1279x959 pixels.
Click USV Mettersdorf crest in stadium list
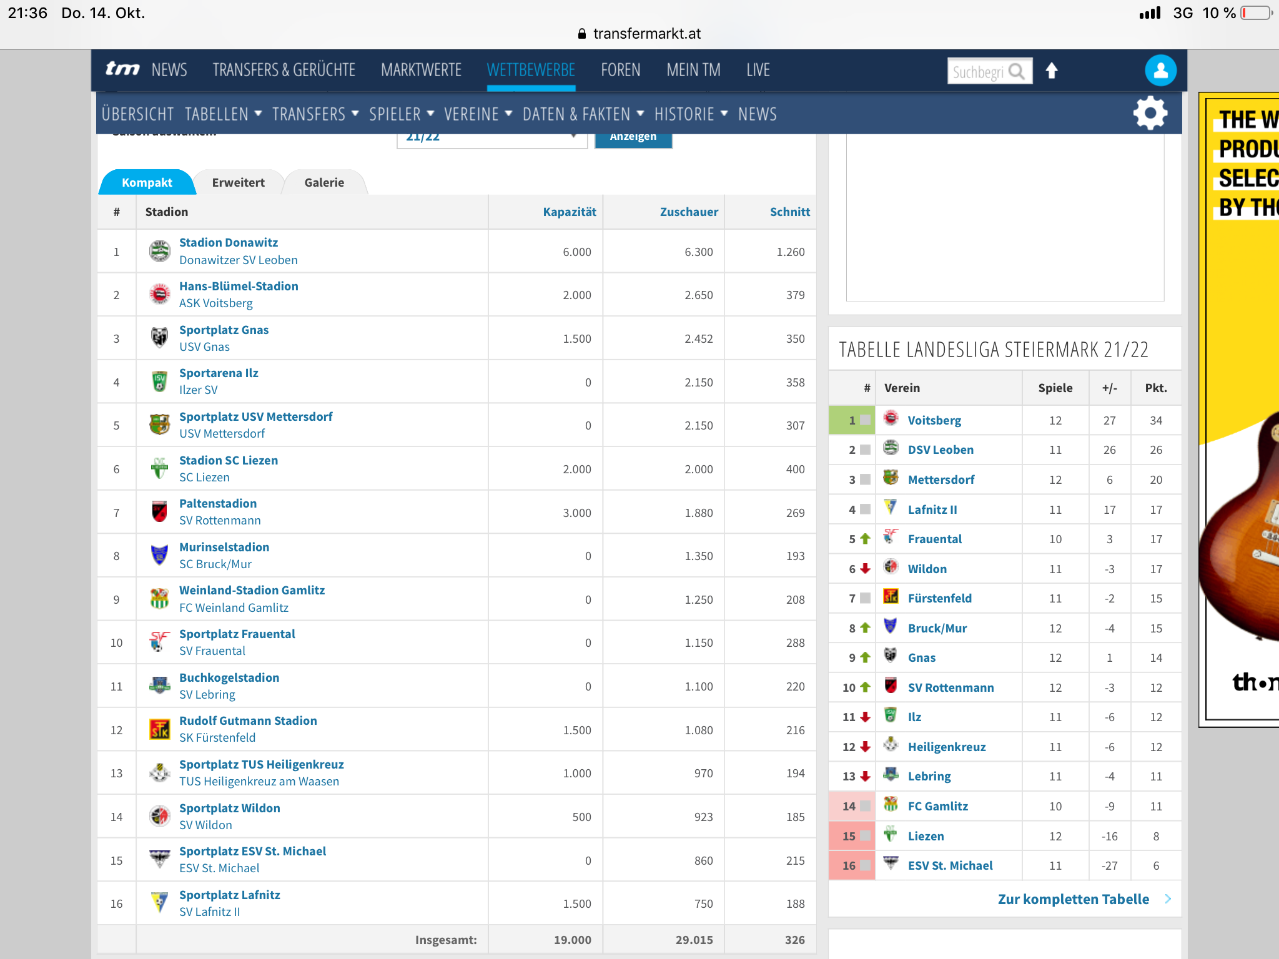pos(160,425)
